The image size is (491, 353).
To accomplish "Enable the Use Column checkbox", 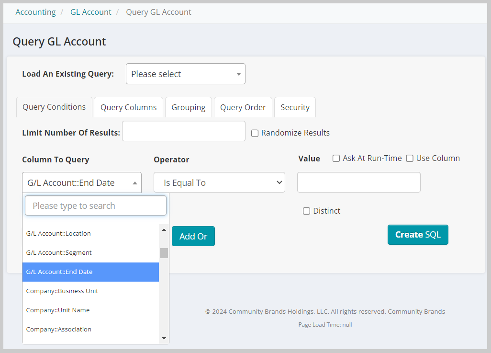I will click(410, 158).
